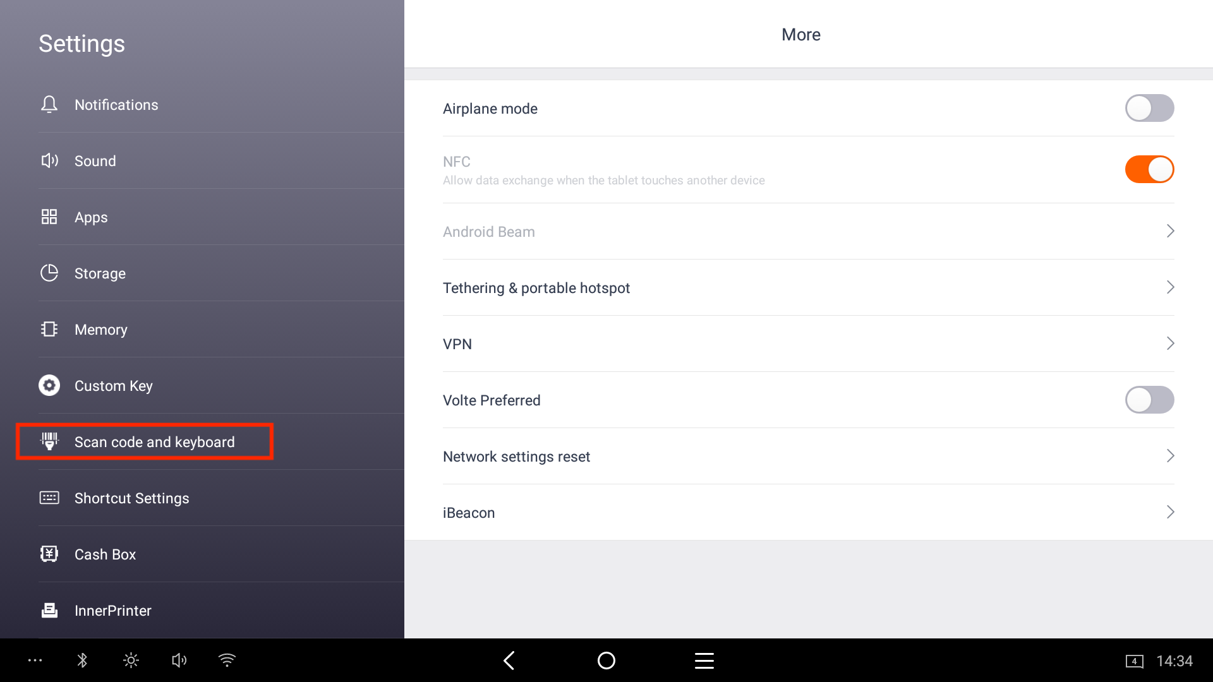
Task: Tap the brightness icon in bottom bar
Action: click(131, 661)
